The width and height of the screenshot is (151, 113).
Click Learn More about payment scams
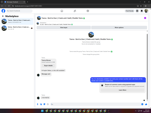point(123,90)
